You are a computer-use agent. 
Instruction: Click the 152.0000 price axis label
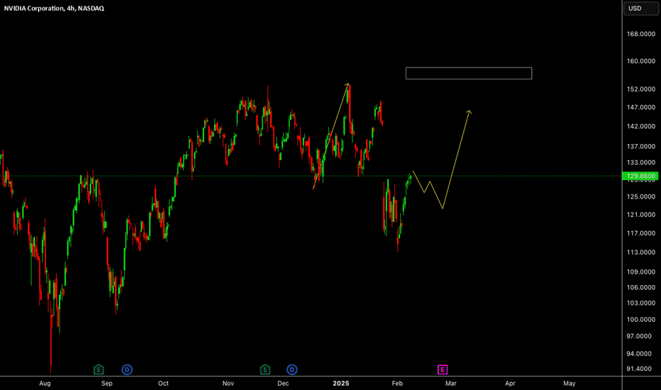[640, 89]
